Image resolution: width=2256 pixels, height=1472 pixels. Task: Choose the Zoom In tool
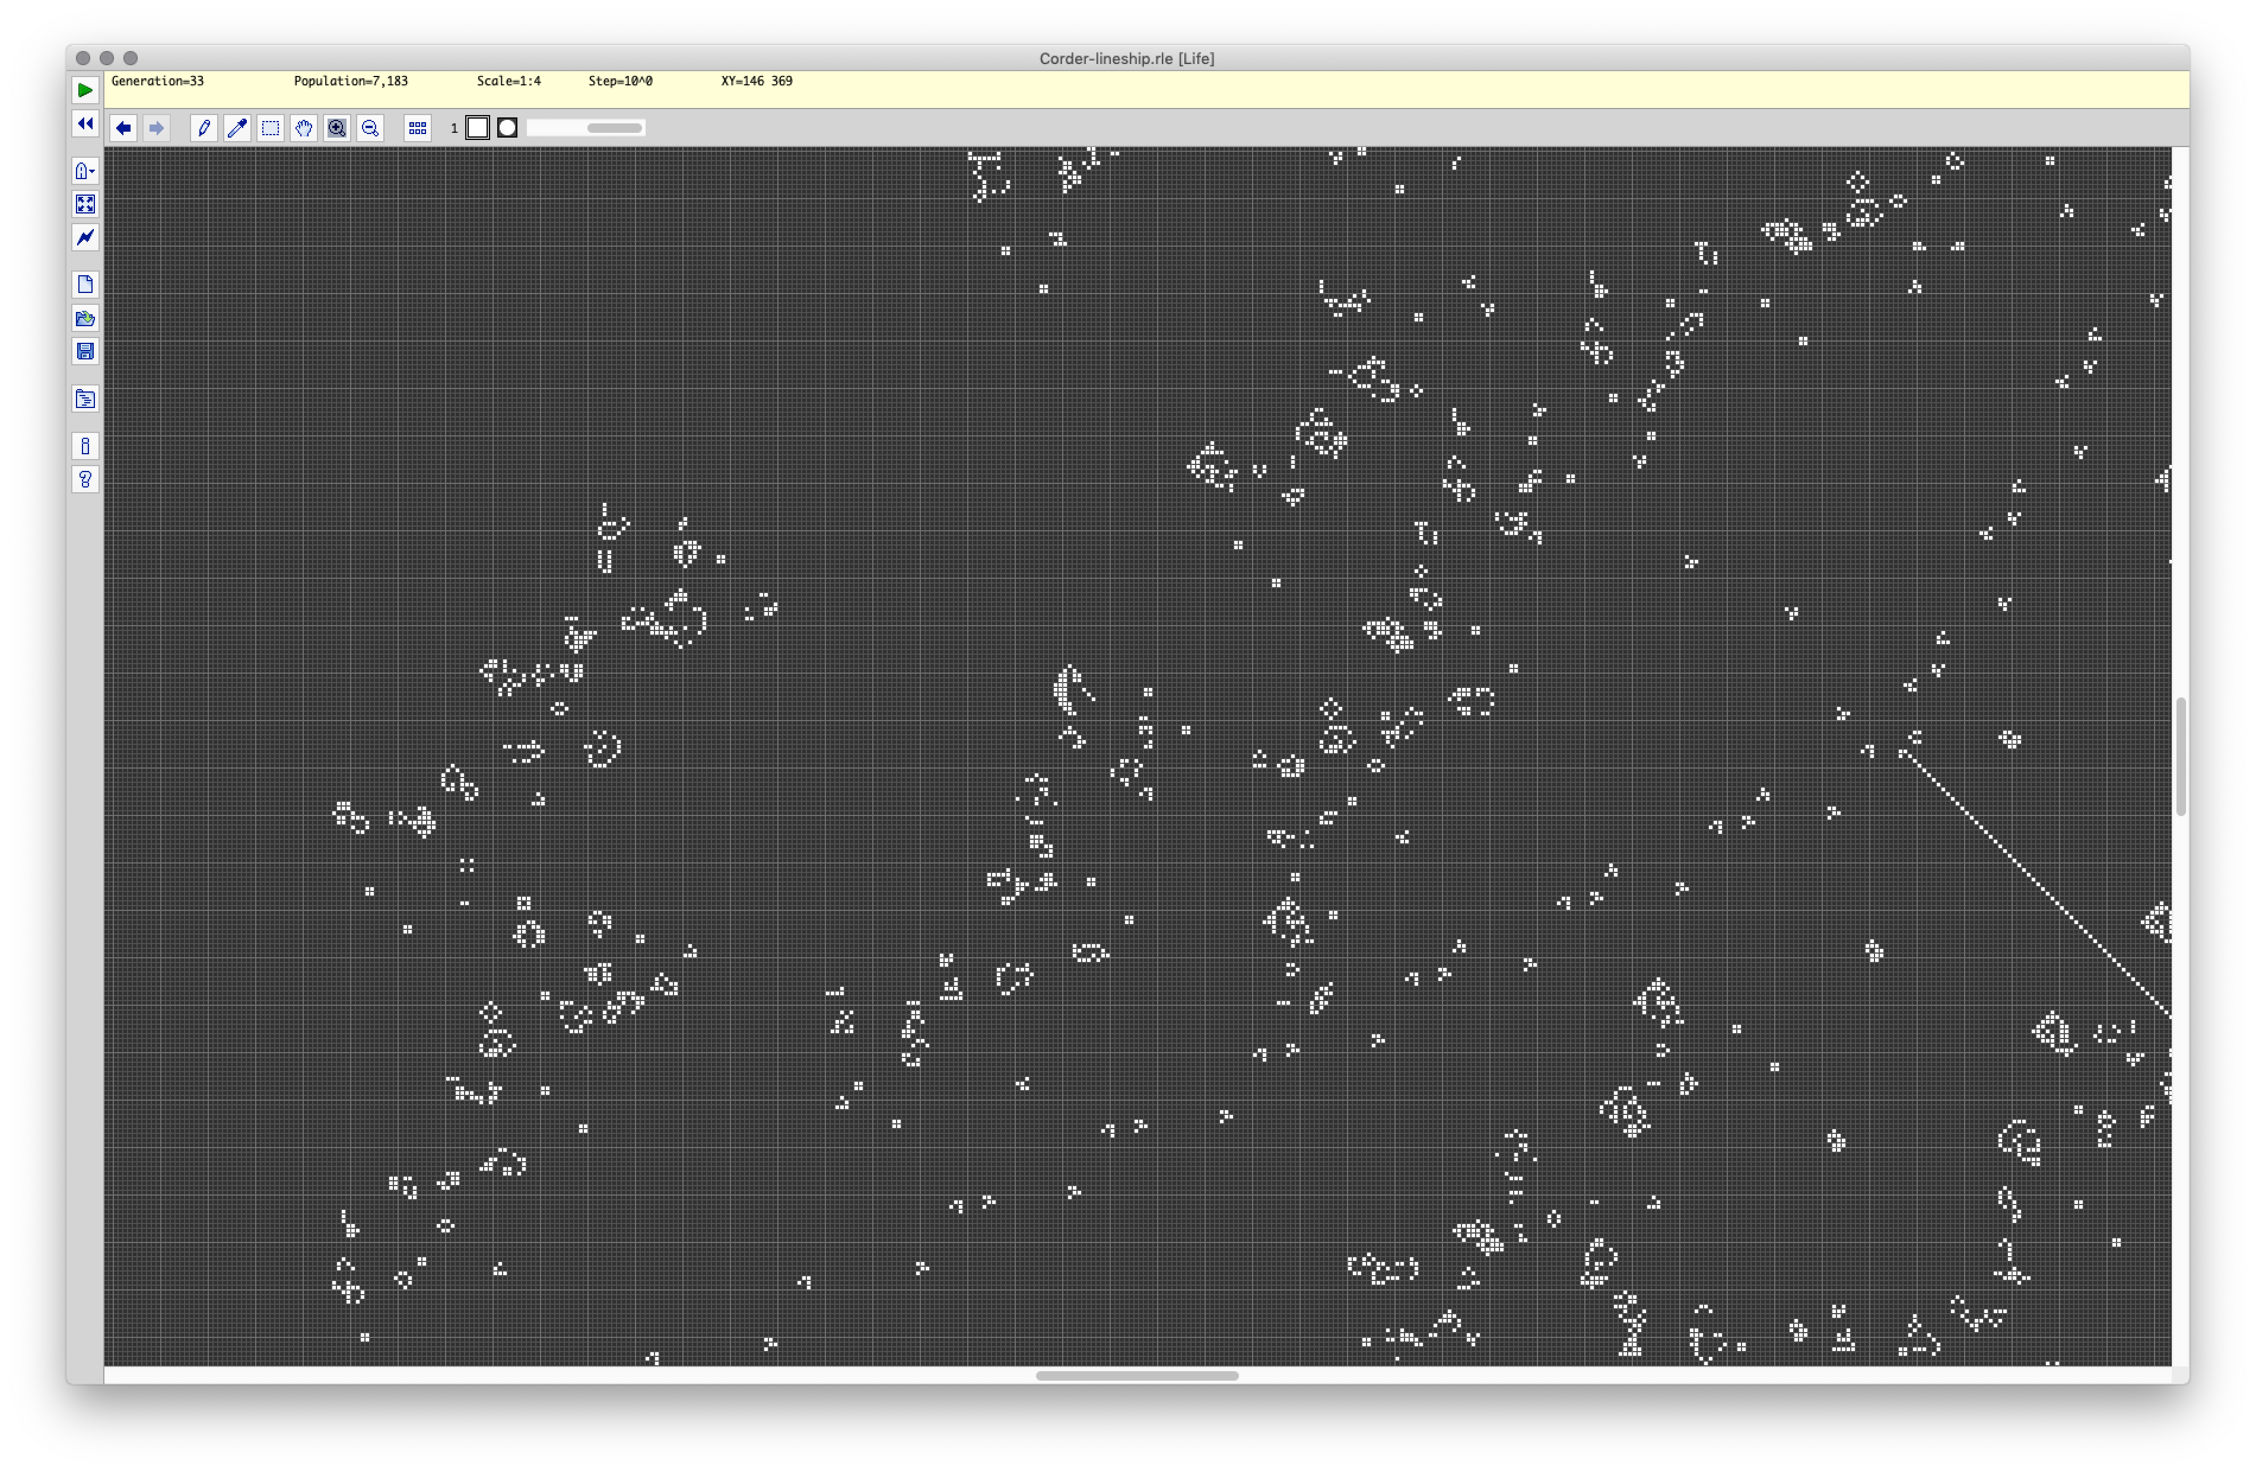(x=336, y=128)
